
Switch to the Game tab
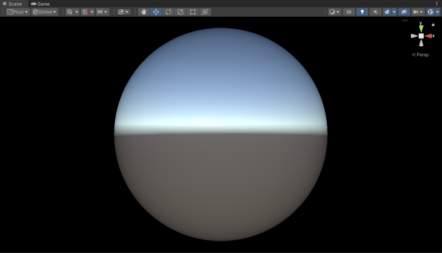coord(40,4)
